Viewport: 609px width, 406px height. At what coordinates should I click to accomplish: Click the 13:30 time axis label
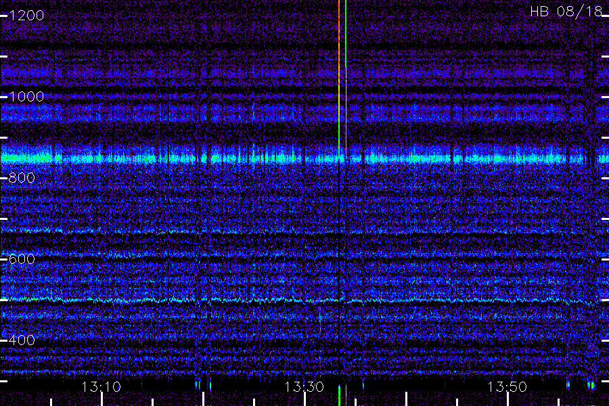(x=304, y=387)
